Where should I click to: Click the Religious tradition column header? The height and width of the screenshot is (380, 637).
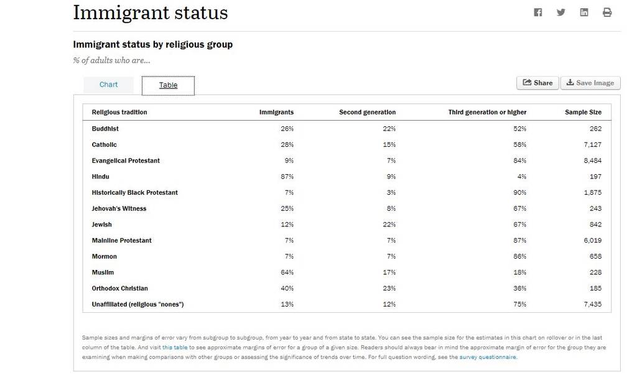[119, 112]
